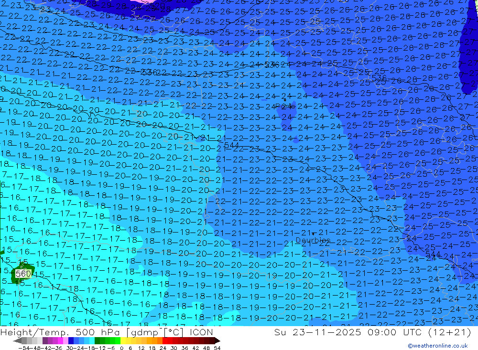Click the '(12+21)' forecast run label

tap(450, 332)
